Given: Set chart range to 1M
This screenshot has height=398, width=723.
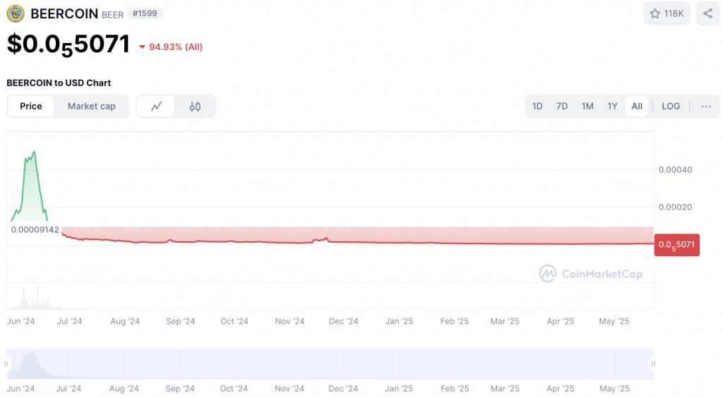Looking at the screenshot, I should coord(587,107).
